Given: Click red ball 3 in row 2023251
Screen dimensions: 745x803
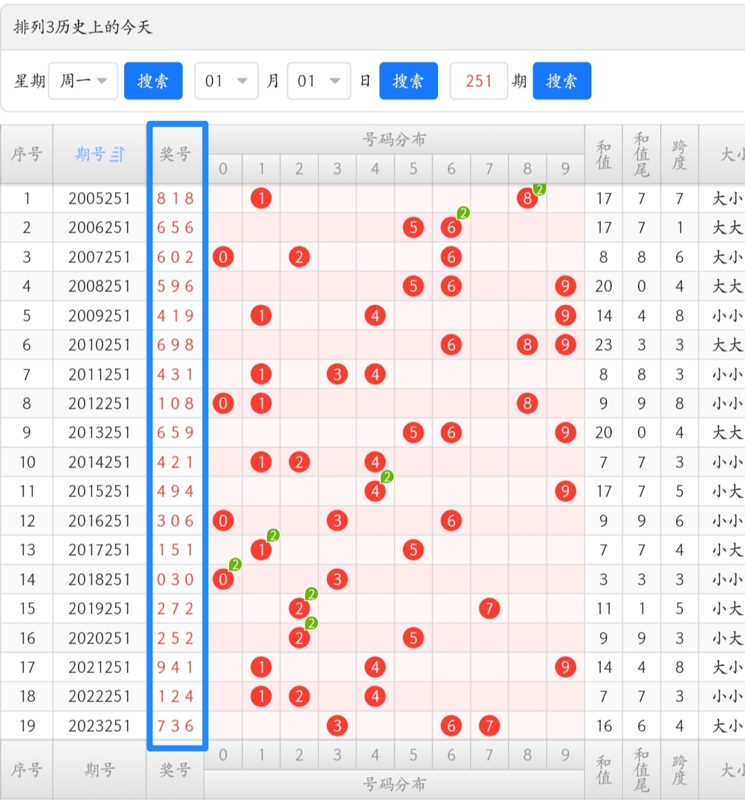Looking at the screenshot, I should tap(337, 726).
